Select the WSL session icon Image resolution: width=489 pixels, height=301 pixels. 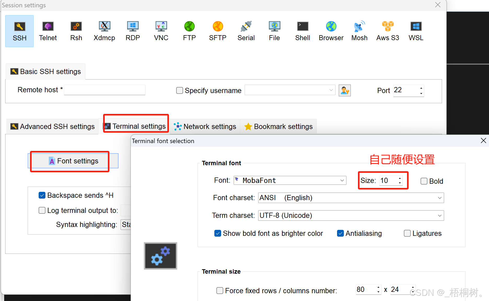tap(416, 31)
